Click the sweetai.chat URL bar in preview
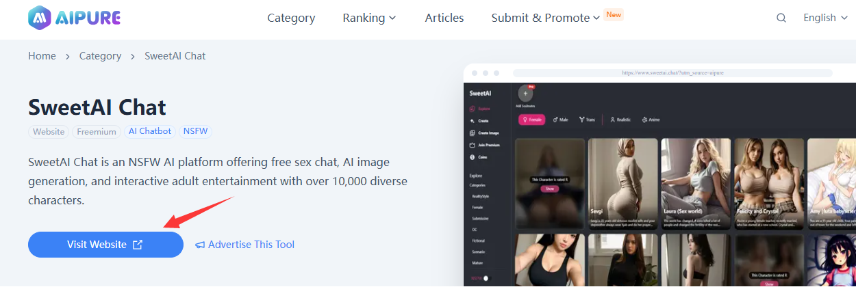This screenshot has height=287, width=856. coord(672,72)
